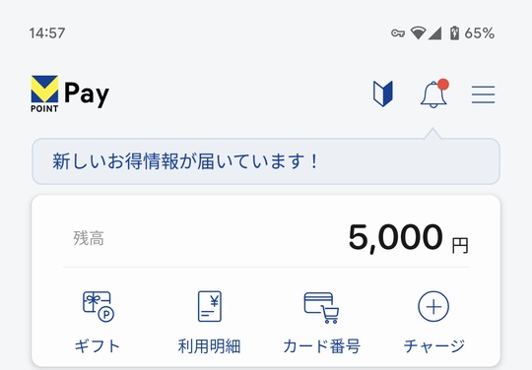This screenshot has width=532, height=370.
Task: Open the beginner's guide shield icon
Action: [x=383, y=93]
